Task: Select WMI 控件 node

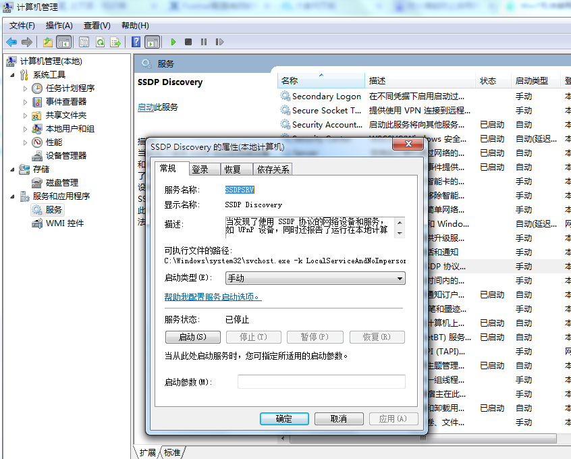Action: [x=64, y=223]
